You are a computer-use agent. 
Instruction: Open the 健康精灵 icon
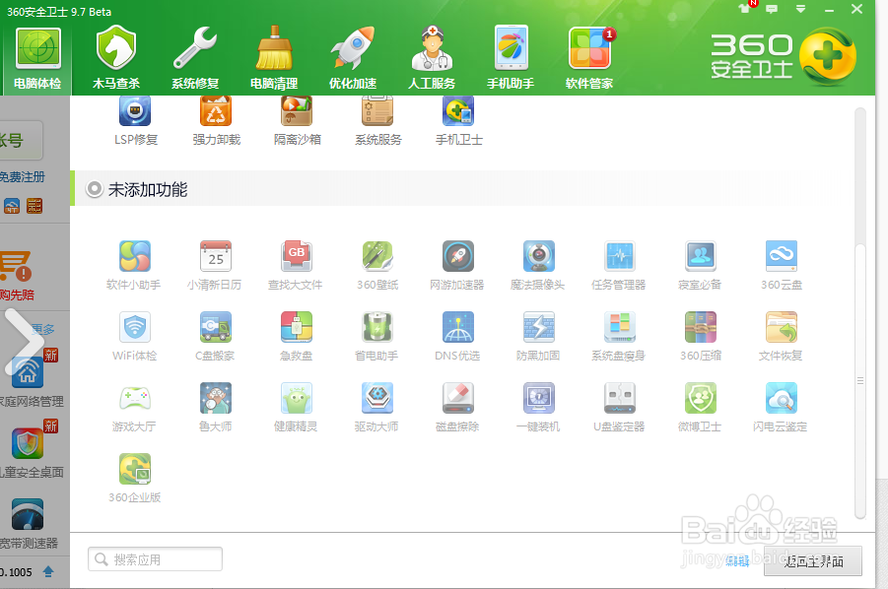[x=297, y=398]
